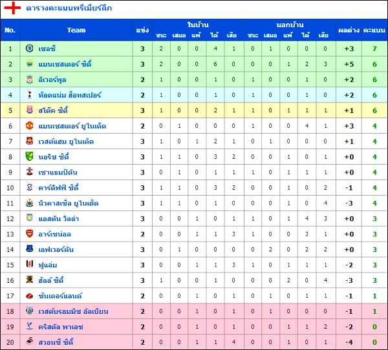Open the ซันเดอร์แลนด์ team link
Screen dimensions: 388x350
click(60, 296)
